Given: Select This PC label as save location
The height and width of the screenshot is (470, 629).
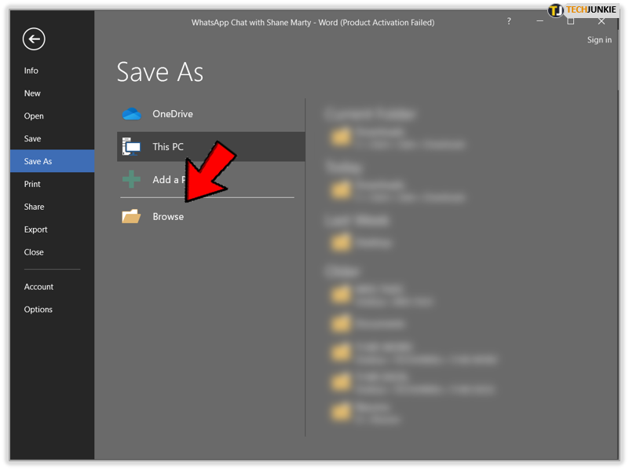Looking at the screenshot, I should pyautogui.click(x=168, y=147).
